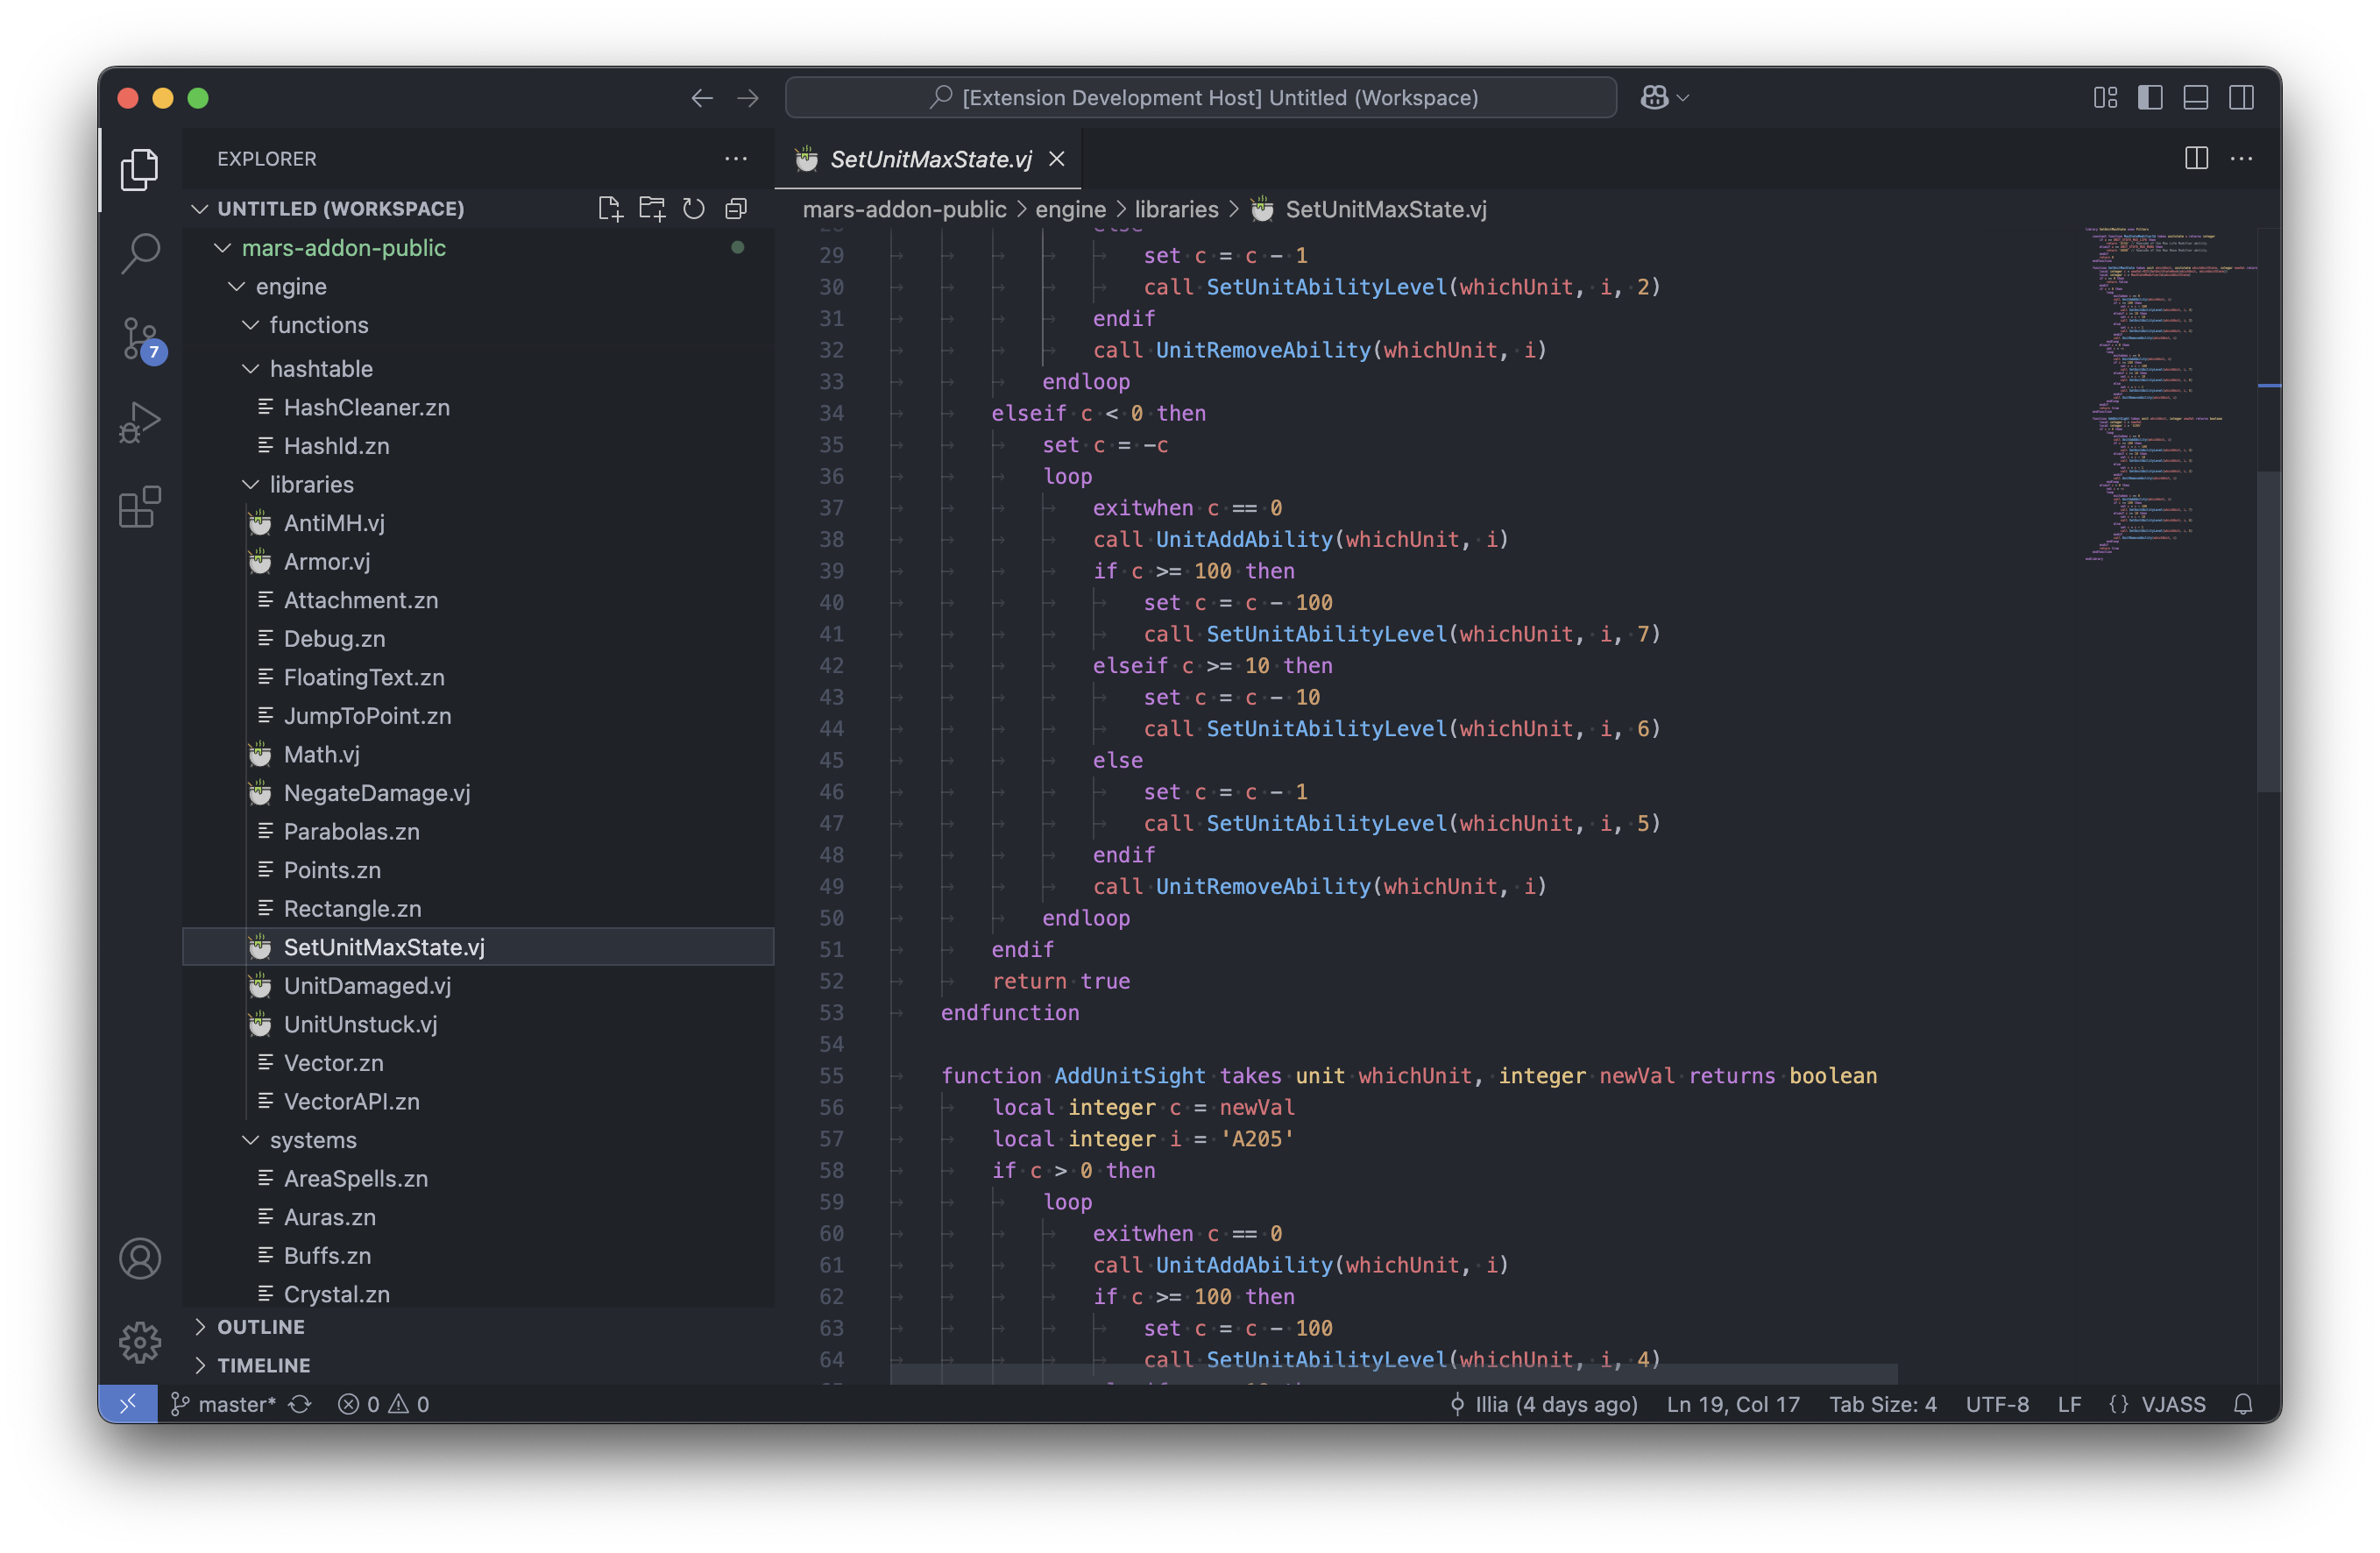Click the vertical scrollbar thumb in editor

2267,630
